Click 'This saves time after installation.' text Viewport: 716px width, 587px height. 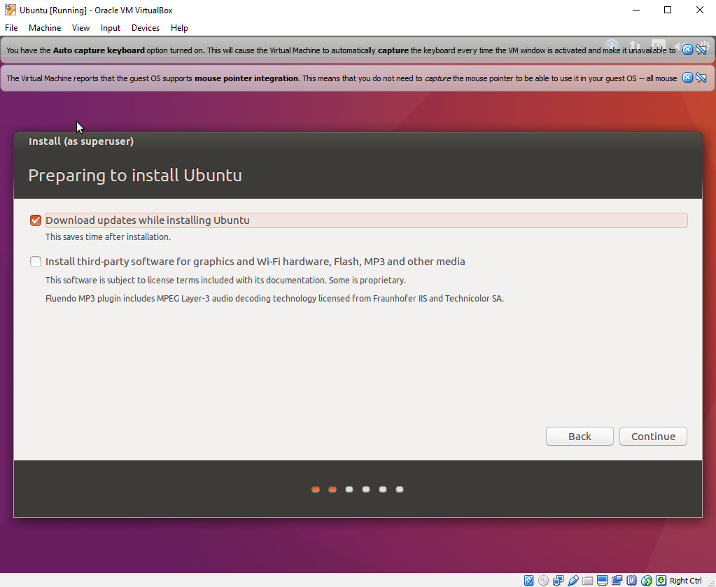(x=108, y=237)
